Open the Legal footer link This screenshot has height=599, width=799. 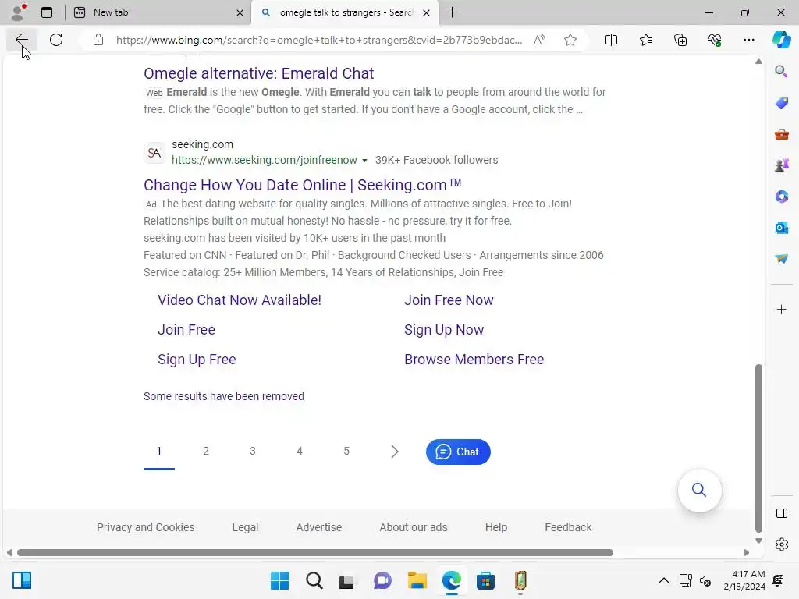[245, 527]
